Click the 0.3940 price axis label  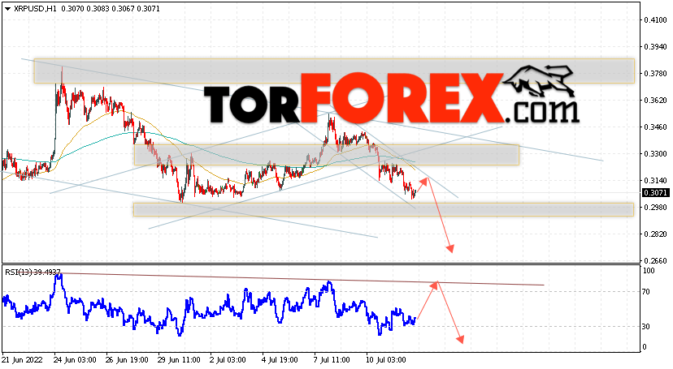(x=655, y=47)
